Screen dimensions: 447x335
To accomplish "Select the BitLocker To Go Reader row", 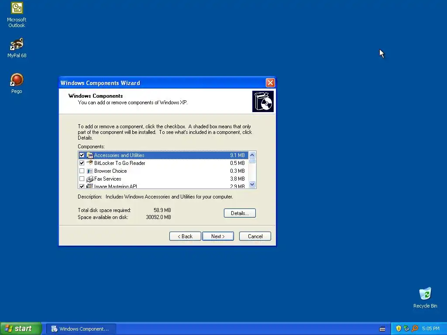I will pyautogui.click(x=163, y=163).
